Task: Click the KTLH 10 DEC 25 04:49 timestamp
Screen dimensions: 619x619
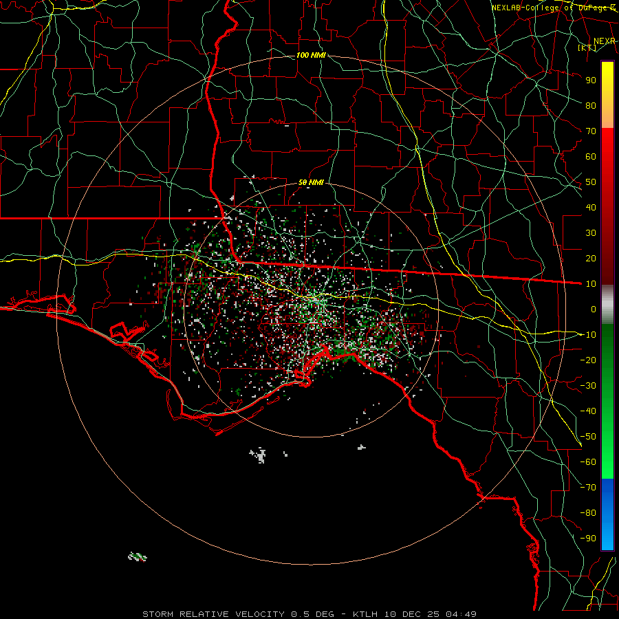Action: point(415,614)
